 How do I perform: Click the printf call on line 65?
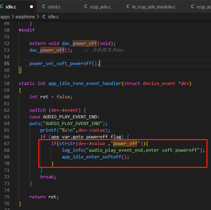tap(75, 130)
